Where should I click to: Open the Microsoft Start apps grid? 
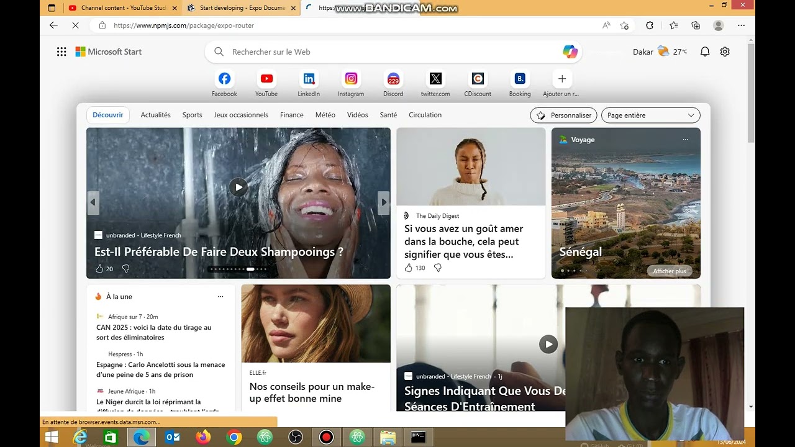click(61, 52)
